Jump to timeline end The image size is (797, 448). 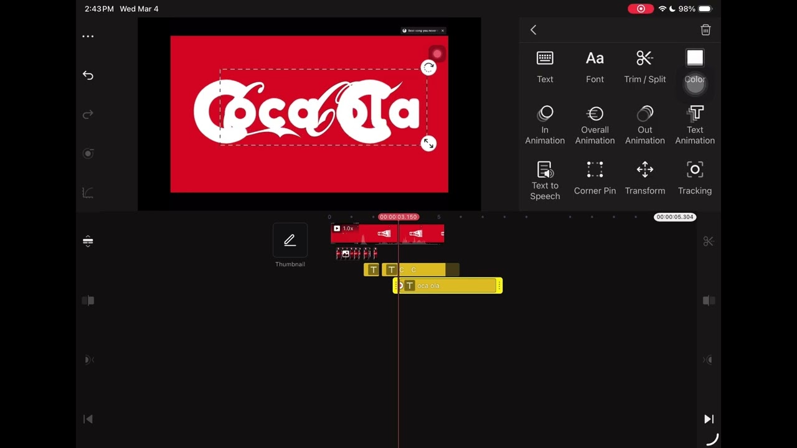click(x=709, y=419)
